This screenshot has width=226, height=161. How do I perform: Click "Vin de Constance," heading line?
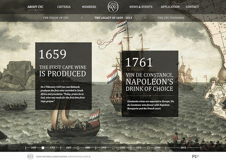coord(149,75)
